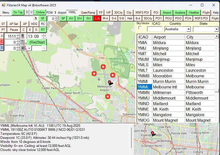
Task: Click the DW mode button
Action: coord(80,18)
